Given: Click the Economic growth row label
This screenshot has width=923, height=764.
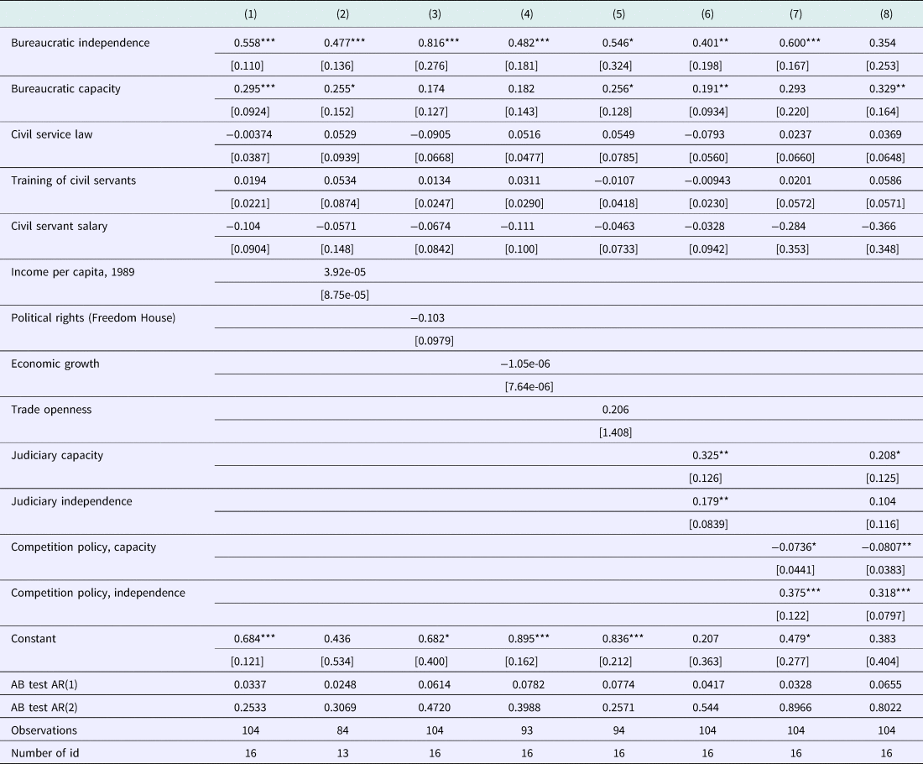Looking at the screenshot, I should pyautogui.click(x=55, y=364).
